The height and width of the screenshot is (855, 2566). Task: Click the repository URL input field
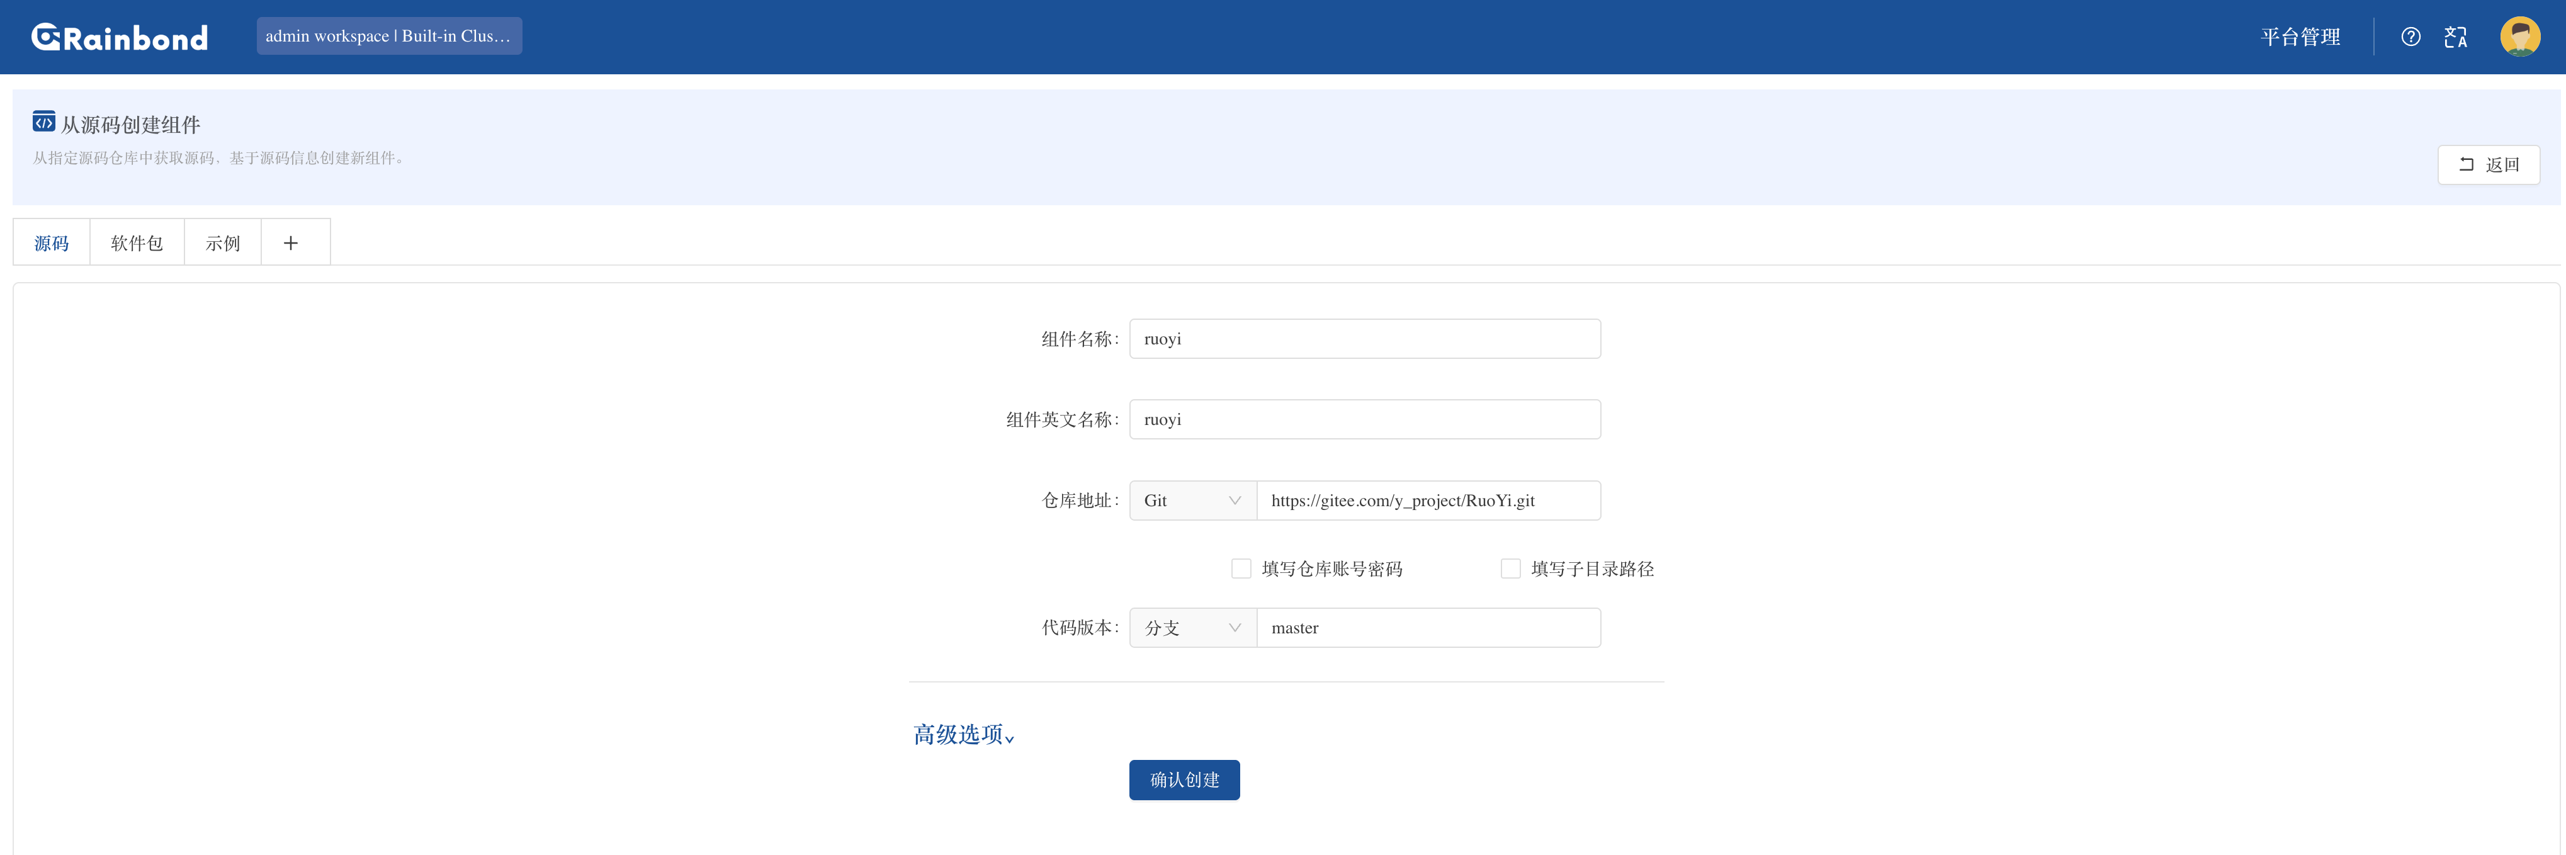pyautogui.click(x=1427, y=501)
